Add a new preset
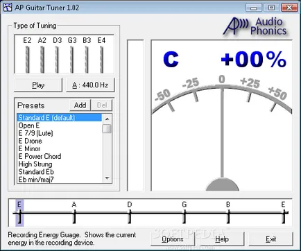Screen dimensions: 301x251 (80, 105)
